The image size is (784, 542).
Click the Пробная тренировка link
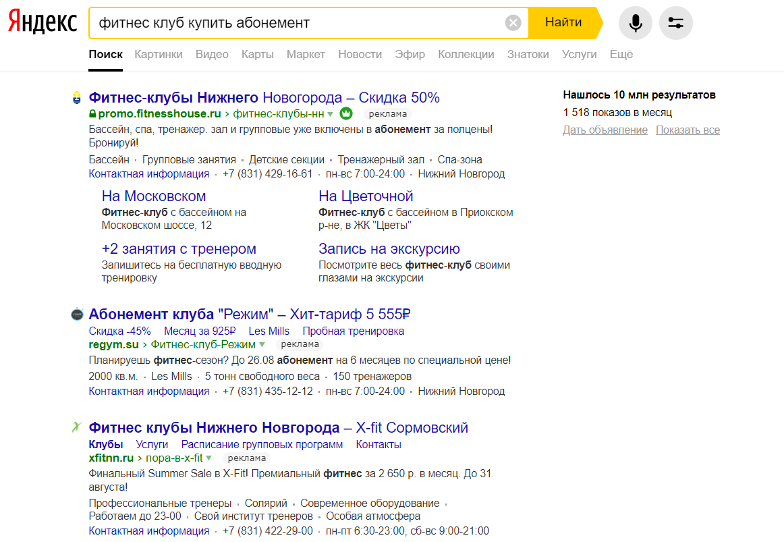click(x=354, y=331)
